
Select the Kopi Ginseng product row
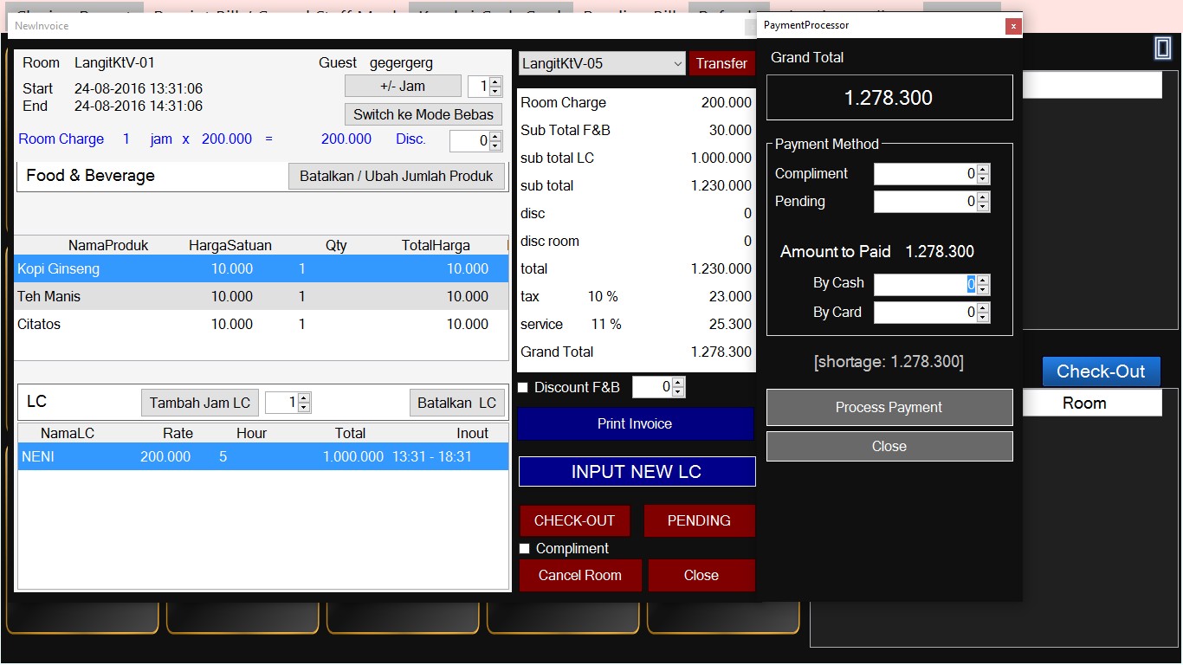(261, 269)
